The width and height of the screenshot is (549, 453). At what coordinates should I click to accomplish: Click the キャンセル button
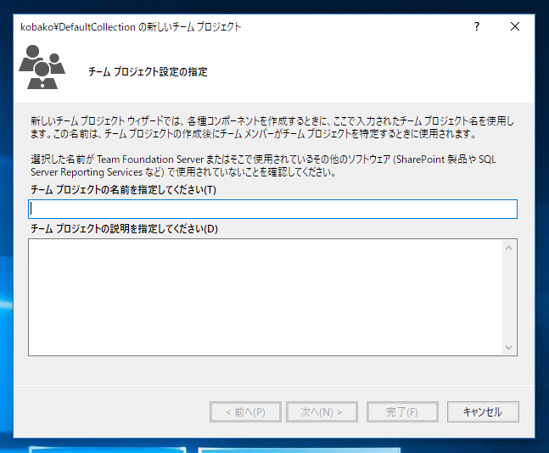click(483, 411)
